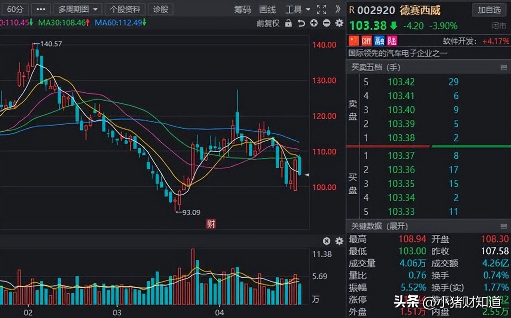
Task: Open the chart settings gear icon
Action: (x=339, y=23)
